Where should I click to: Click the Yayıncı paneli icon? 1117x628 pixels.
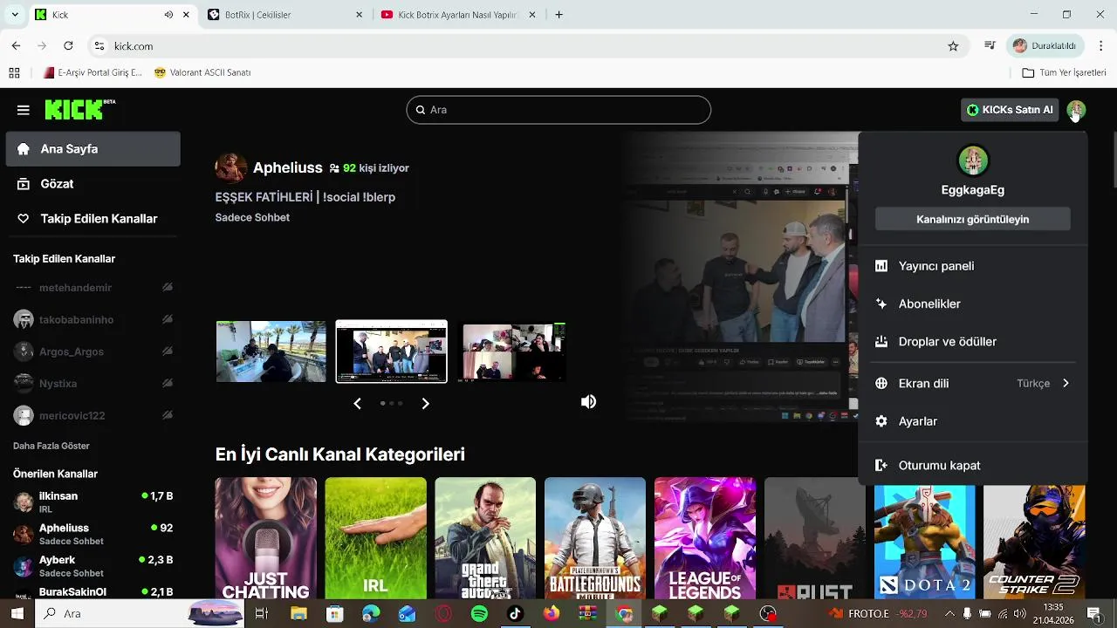881,266
